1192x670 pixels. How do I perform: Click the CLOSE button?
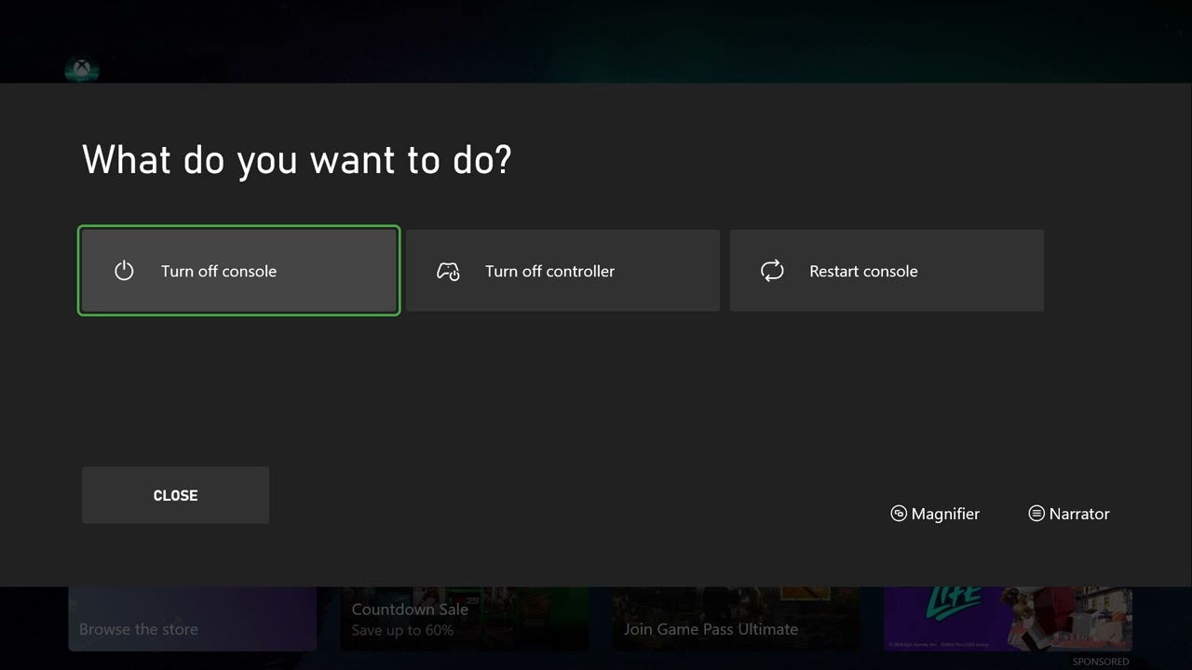coord(175,495)
